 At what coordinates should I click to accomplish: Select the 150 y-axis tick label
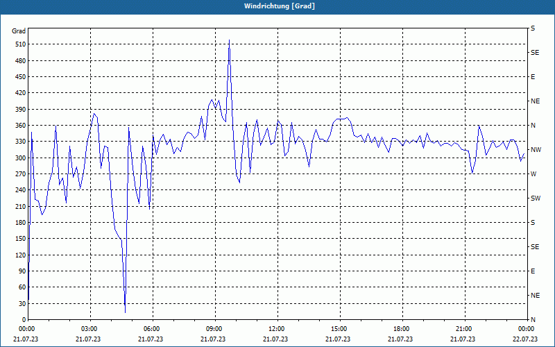21,239
